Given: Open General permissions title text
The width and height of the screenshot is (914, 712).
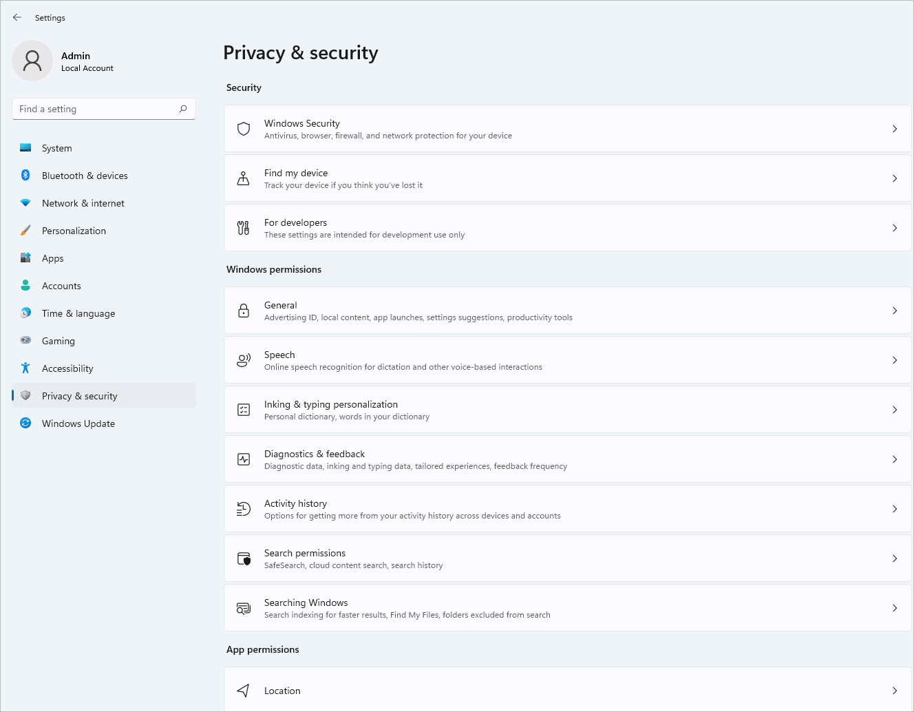Looking at the screenshot, I should (x=281, y=305).
